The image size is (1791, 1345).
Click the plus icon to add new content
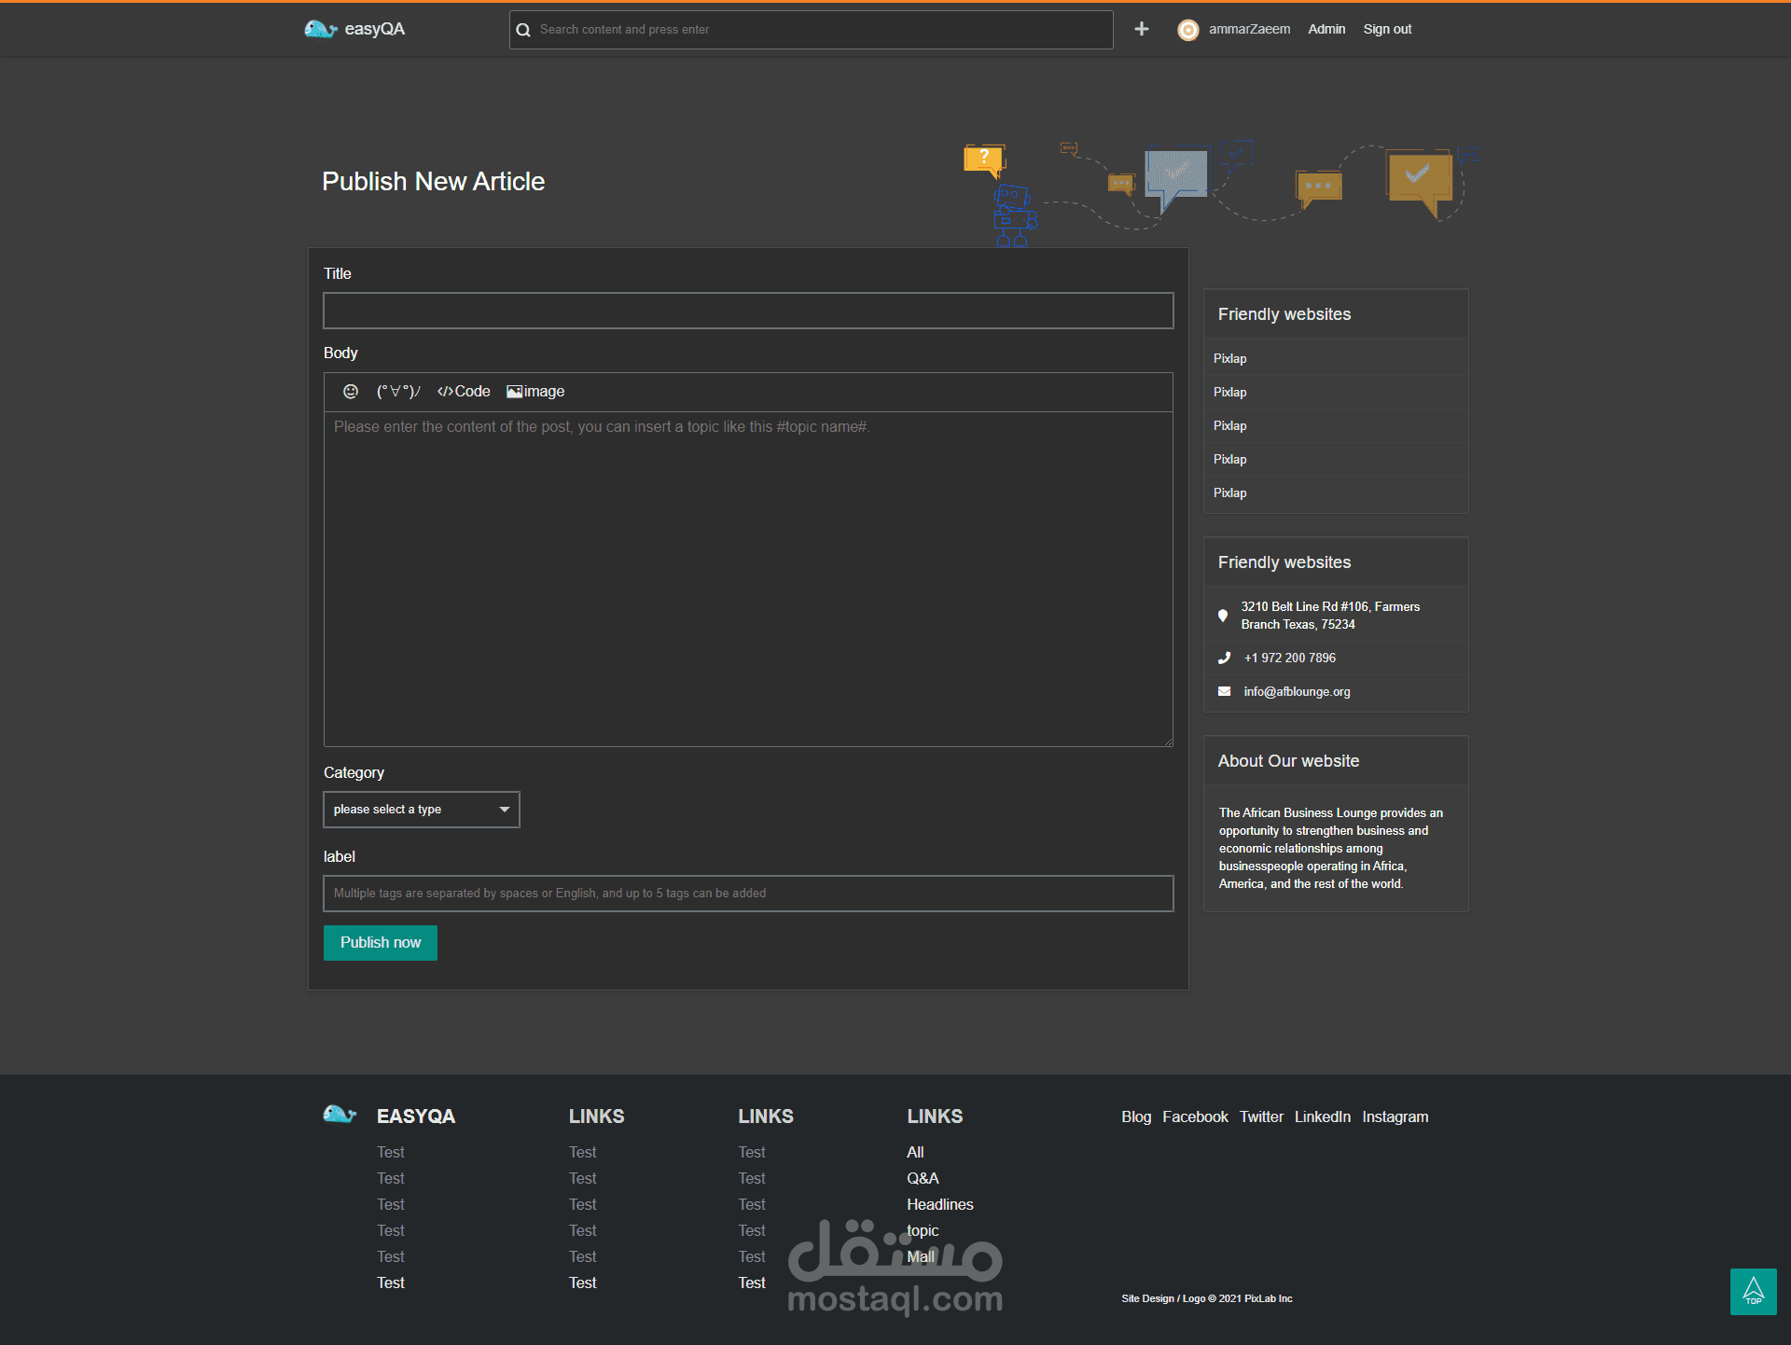pos(1141,29)
